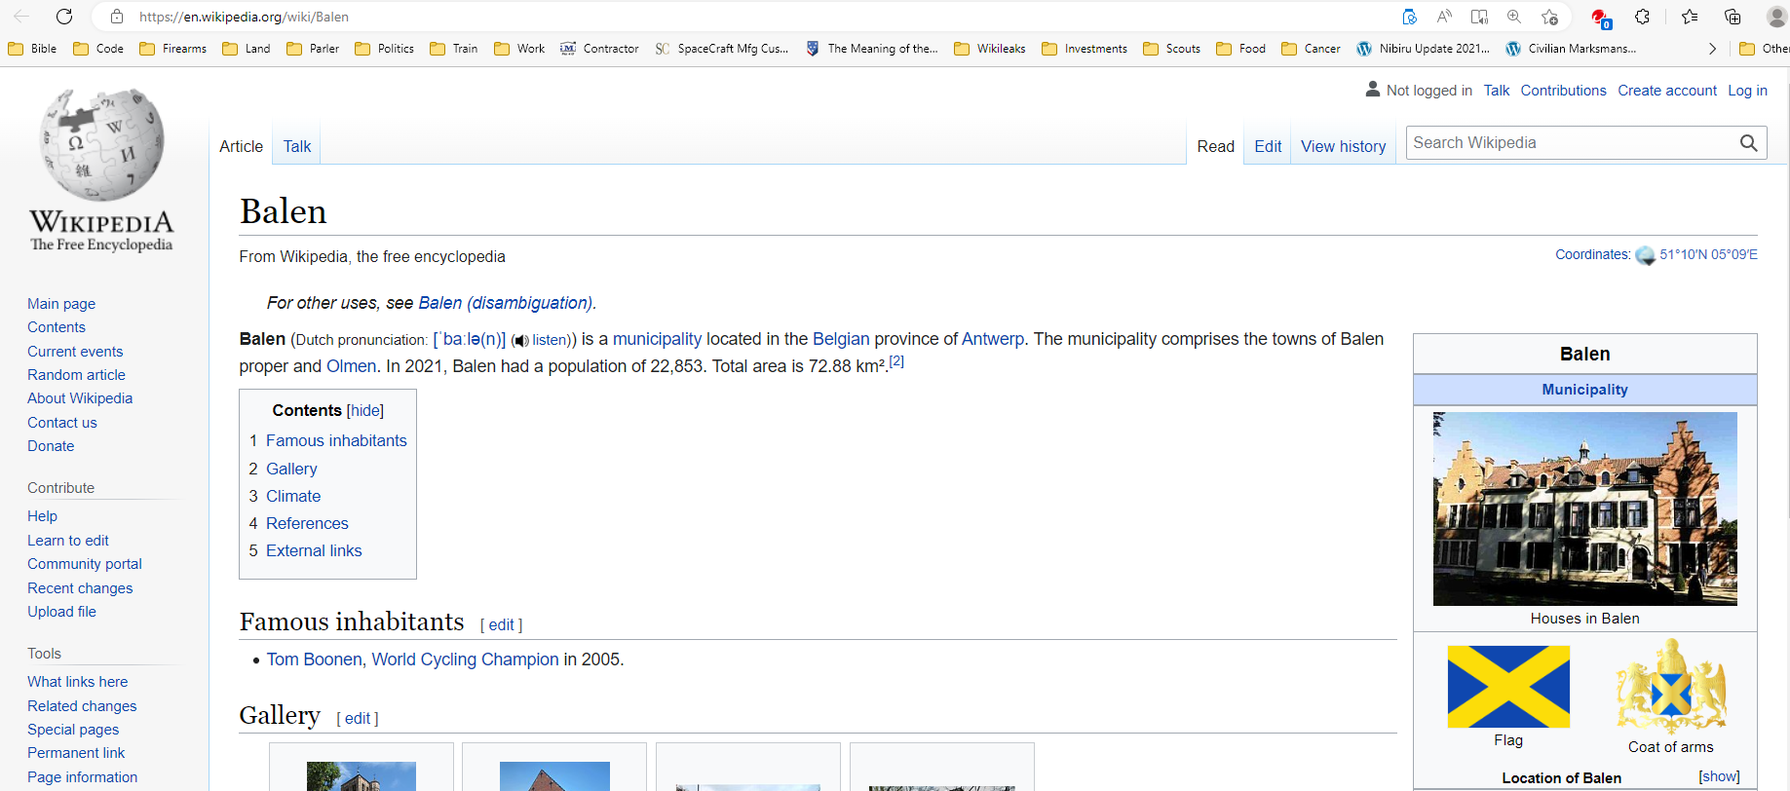Open the Balen coat of arms image
The height and width of the screenshot is (791, 1790).
(1670, 687)
